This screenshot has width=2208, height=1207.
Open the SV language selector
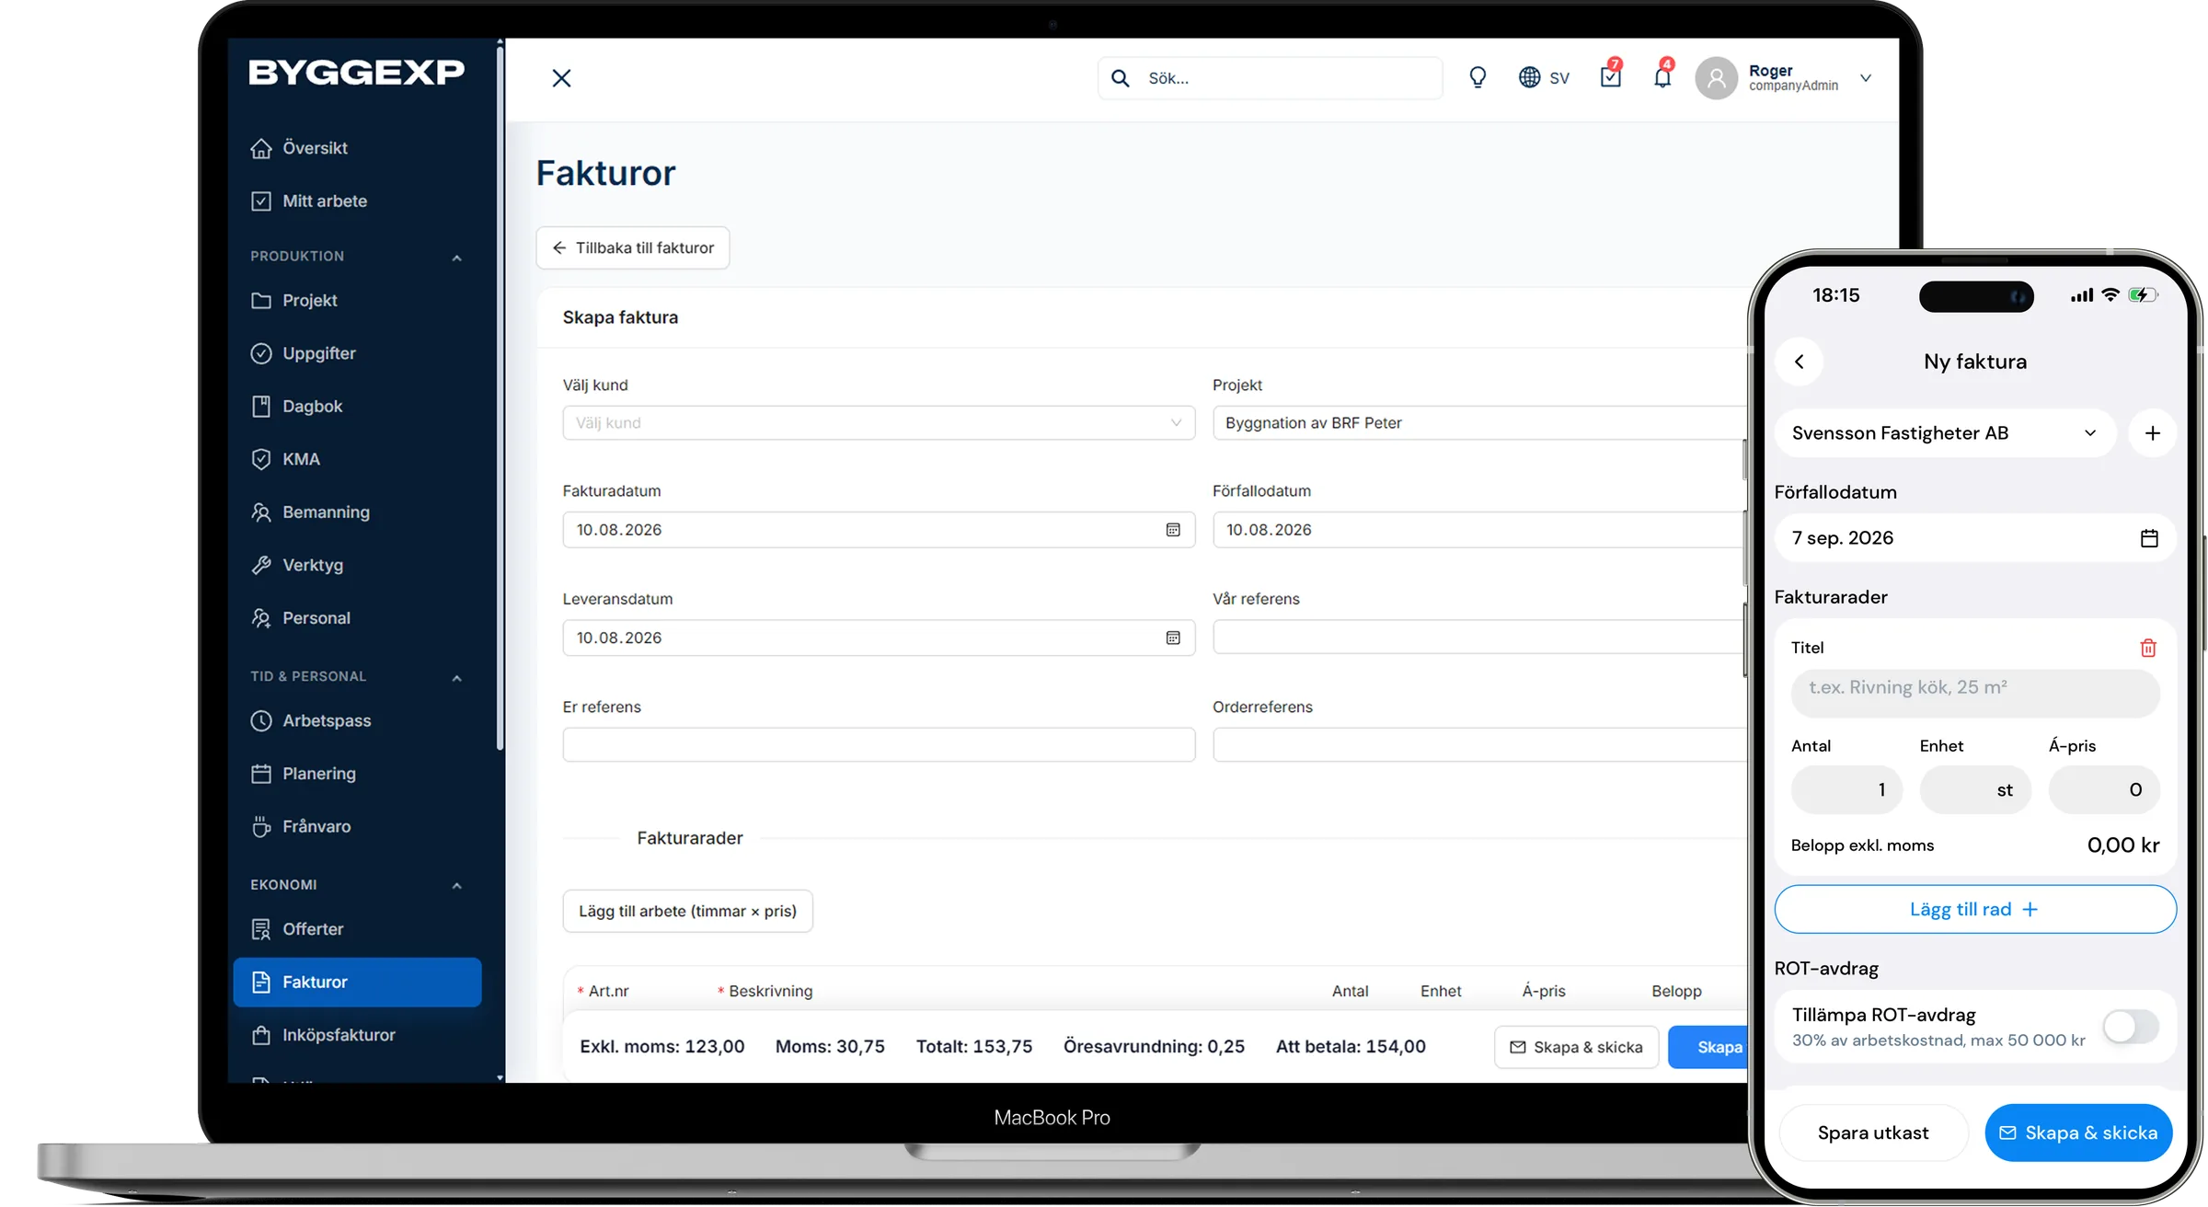tap(1544, 78)
